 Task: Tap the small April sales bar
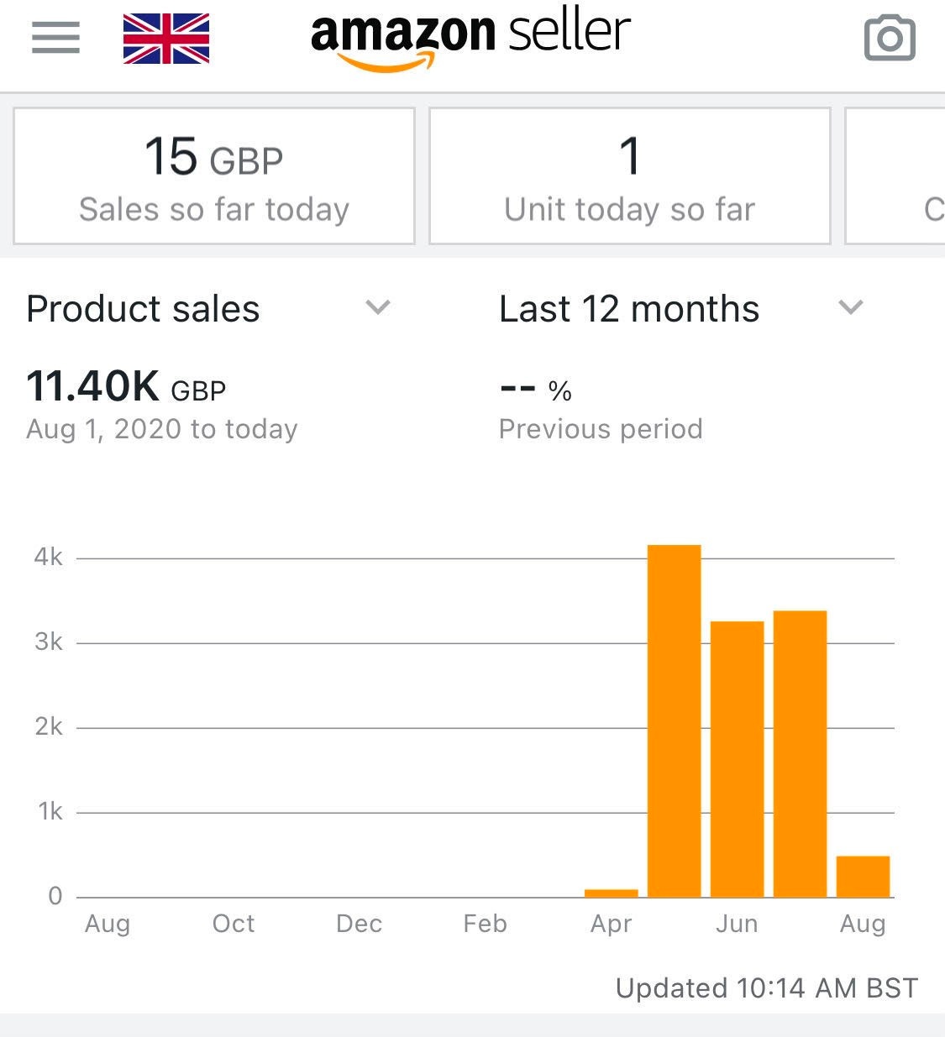click(x=611, y=893)
